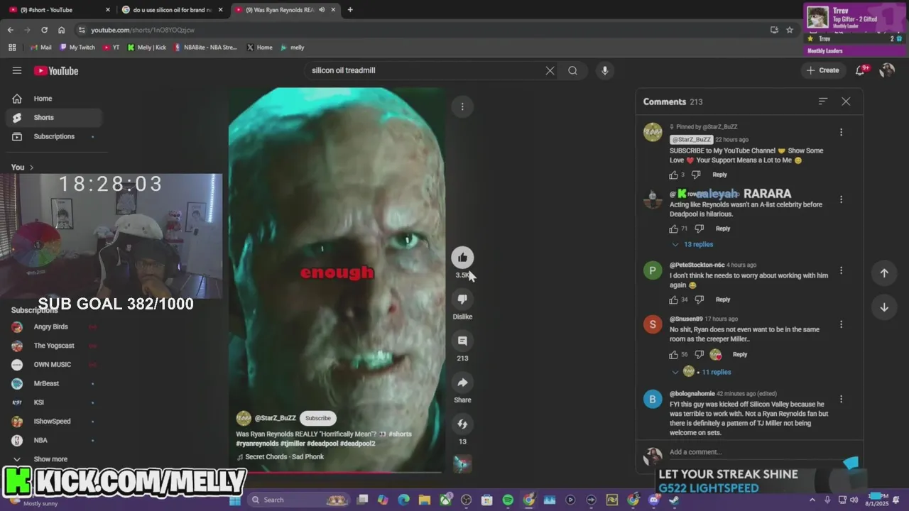909x511 pixels.
Task: Expand 11 replies thread
Action: [702, 372]
